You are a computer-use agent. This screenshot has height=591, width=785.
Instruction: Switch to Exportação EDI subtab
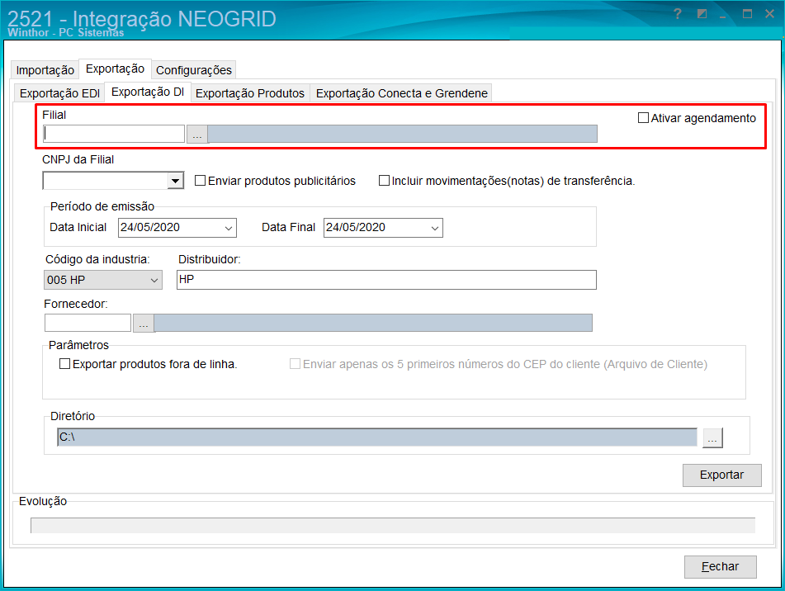click(59, 93)
